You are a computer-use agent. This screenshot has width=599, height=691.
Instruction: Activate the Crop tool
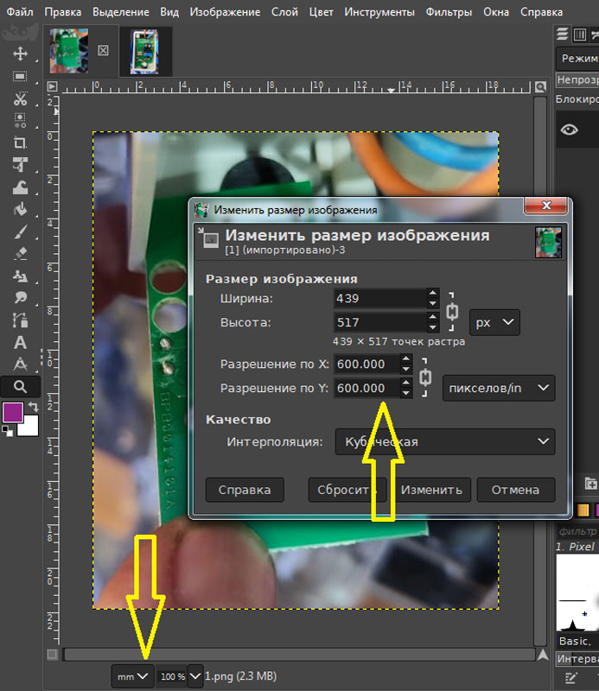click(x=20, y=143)
